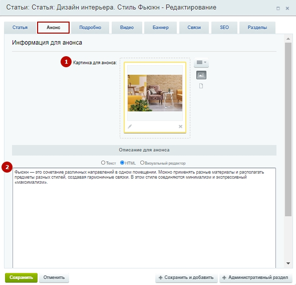Remove the announcement picture with the X icon

[180, 126]
